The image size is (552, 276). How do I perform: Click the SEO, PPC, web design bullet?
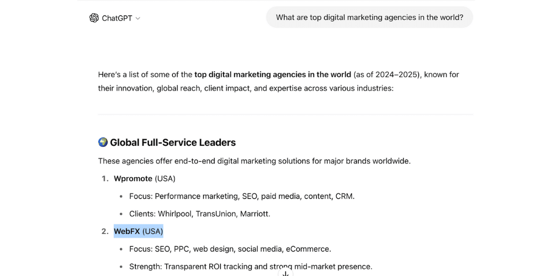point(230,249)
